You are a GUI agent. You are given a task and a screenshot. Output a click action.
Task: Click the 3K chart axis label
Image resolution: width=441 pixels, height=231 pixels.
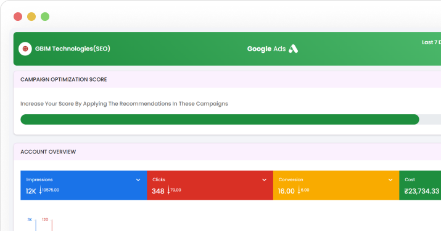(x=30, y=220)
